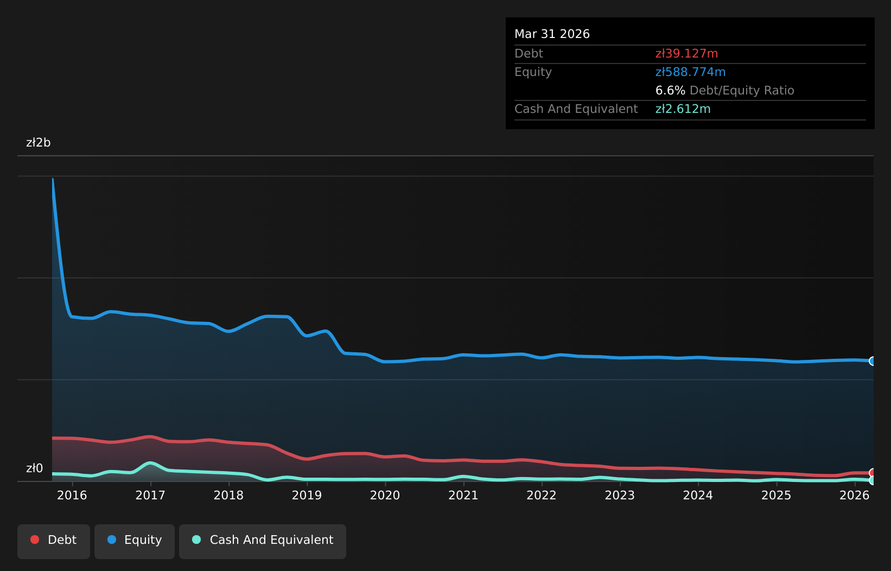891x571 pixels.
Task: Click the Equity label in tooltip
Action: [x=533, y=72]
